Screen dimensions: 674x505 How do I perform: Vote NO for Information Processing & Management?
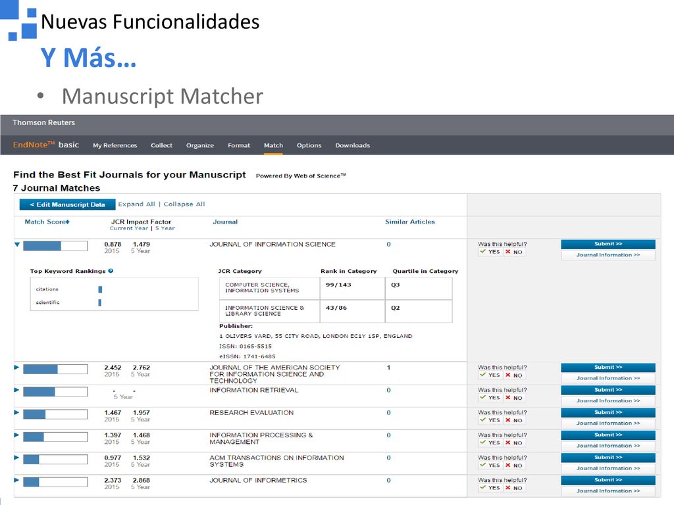click(x=513, y=443)
